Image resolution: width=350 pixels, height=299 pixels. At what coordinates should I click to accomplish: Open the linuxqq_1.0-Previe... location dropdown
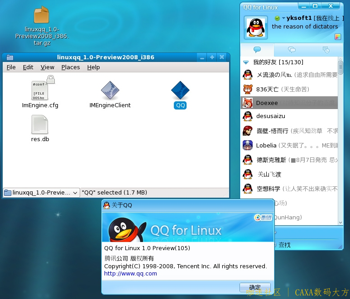(41, 193)
